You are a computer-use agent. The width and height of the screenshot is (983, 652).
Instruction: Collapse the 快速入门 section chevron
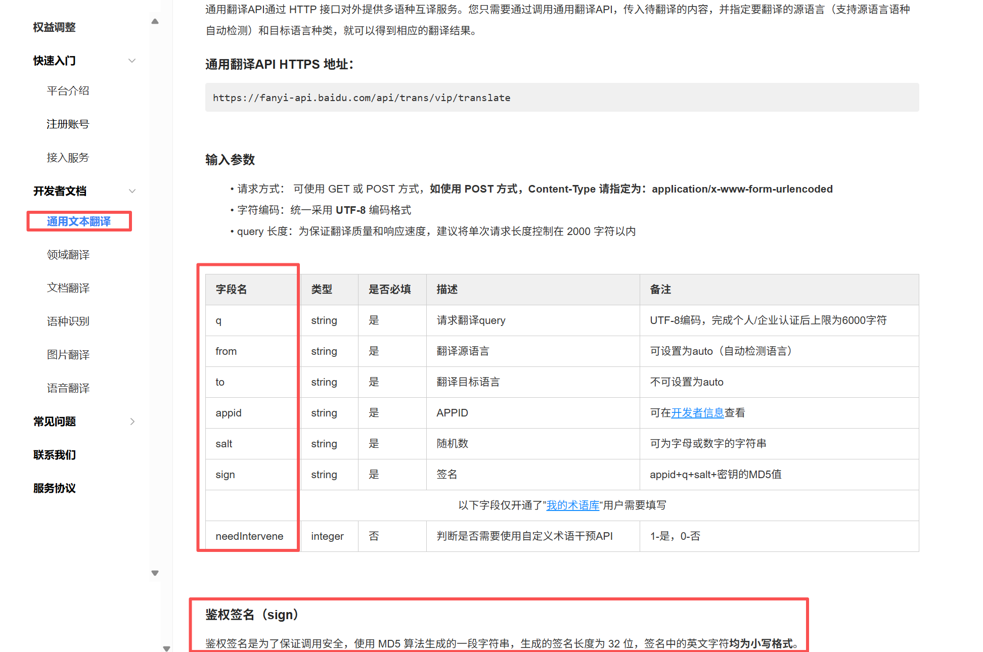click(132, 61)
